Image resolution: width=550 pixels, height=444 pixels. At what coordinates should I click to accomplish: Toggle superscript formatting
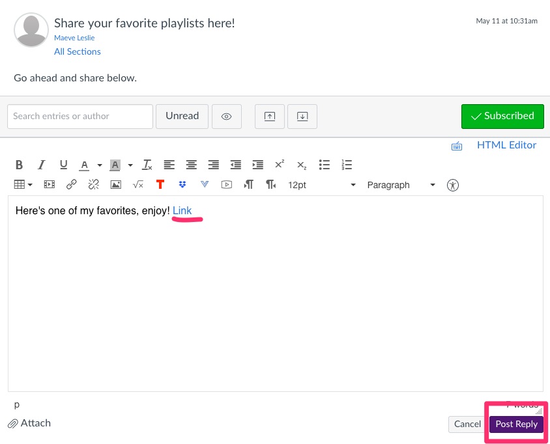click(x=280, y=165)
